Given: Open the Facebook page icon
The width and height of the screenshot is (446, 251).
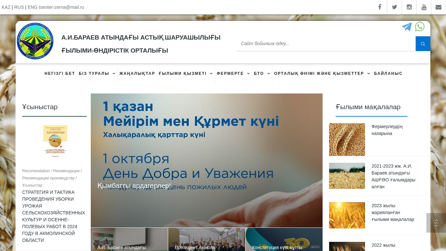Looking at the screenshot, I should 380,7.
